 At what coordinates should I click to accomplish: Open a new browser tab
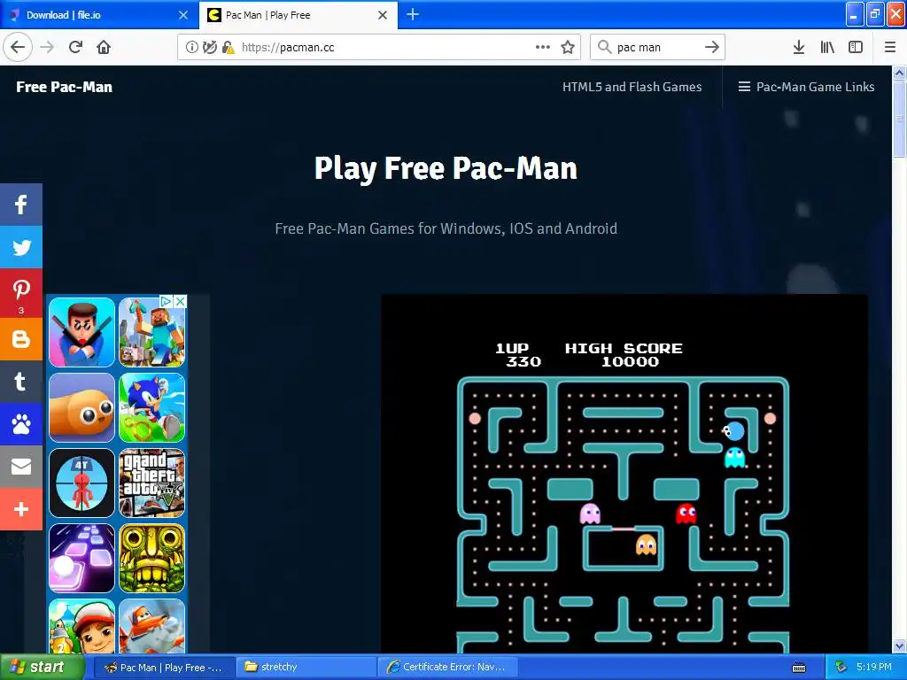click(x=413, y=14)
